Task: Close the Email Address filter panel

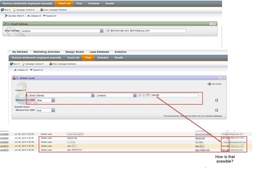Action: coord(214,24)
